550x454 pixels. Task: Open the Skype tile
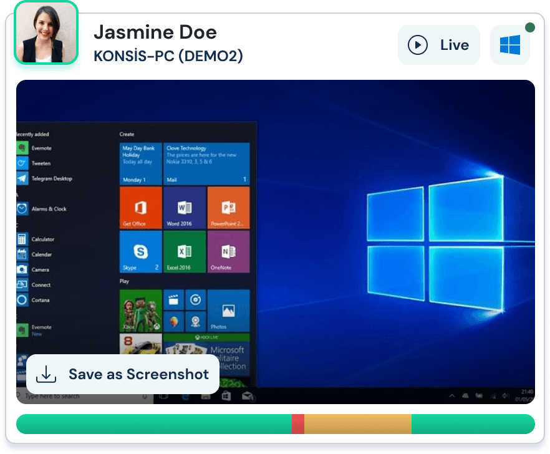pyautogui.click(x=140, y=251)
